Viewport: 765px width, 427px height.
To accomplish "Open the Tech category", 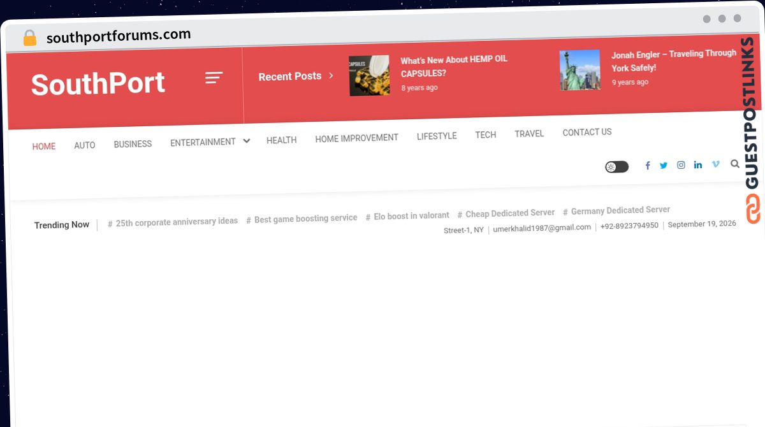I will [x=485, y=135].
